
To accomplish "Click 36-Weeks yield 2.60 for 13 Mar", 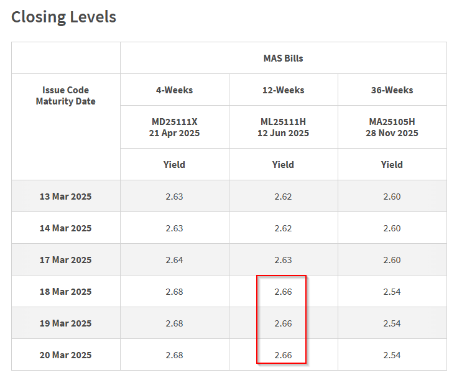I will [392, 197].
